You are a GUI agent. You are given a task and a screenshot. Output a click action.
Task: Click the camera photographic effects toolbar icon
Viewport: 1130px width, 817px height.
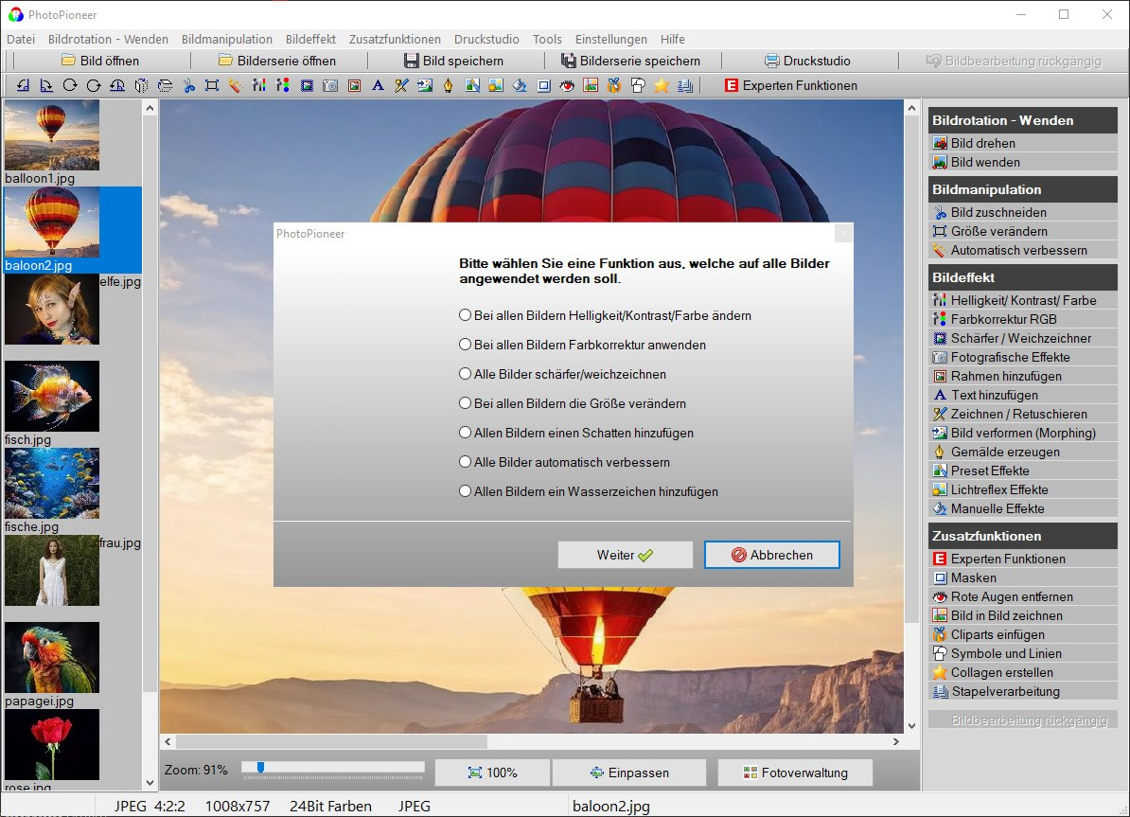330,85
